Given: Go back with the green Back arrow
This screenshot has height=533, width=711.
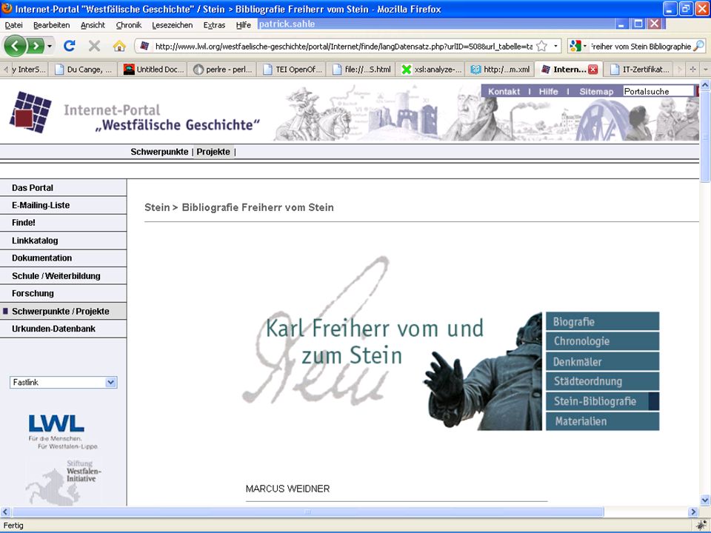Looking at the screenshot, I should 15,45.
